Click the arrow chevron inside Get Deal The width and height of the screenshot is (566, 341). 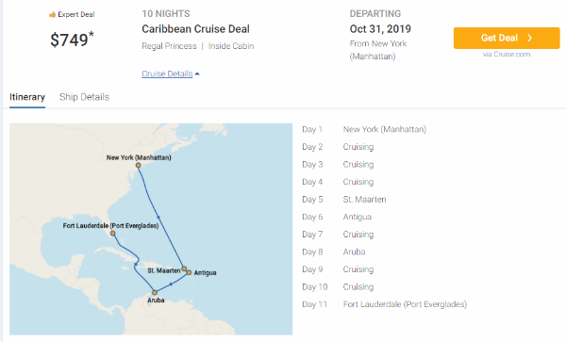pyautogui.click(x=529, y=38)
